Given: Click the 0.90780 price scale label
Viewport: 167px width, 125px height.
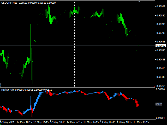Looking at the screenshot, I should click(161, 24).
